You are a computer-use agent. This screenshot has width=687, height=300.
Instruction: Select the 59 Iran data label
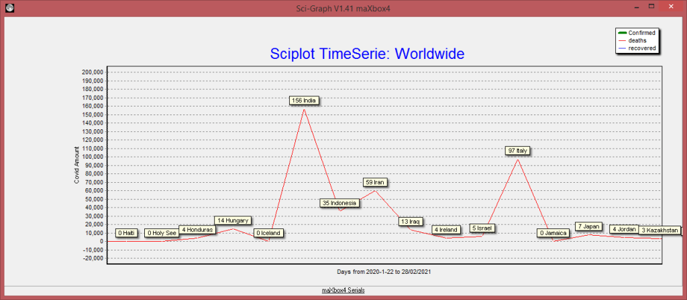[374, 182]
